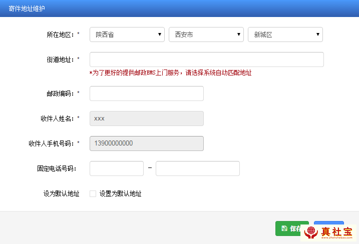Click the red EMS address hint text
The height and width of the screenshot is (244, 359).
pos(170,73)
